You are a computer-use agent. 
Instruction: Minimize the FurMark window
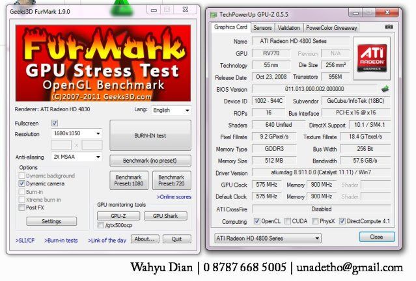point(154,10)
